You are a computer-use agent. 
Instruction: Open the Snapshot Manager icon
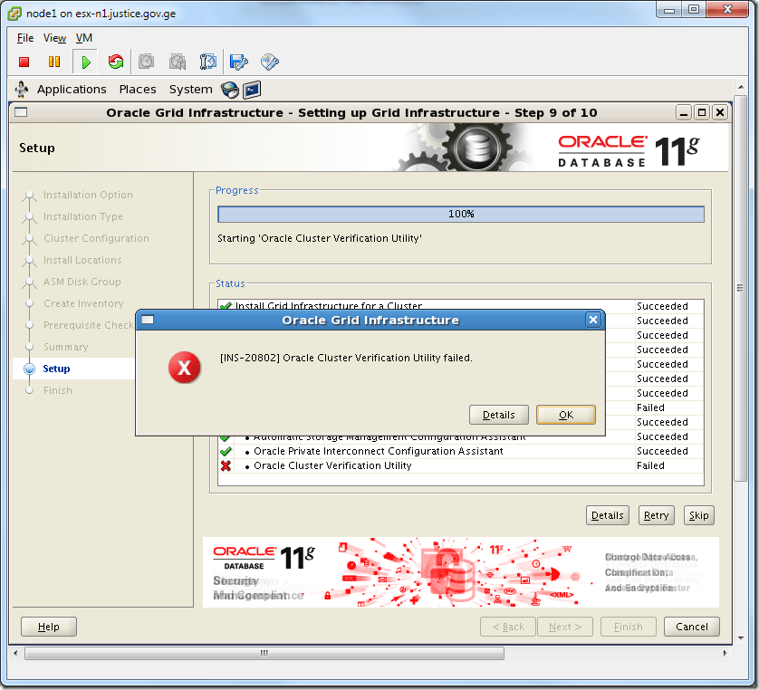(207, 61)
